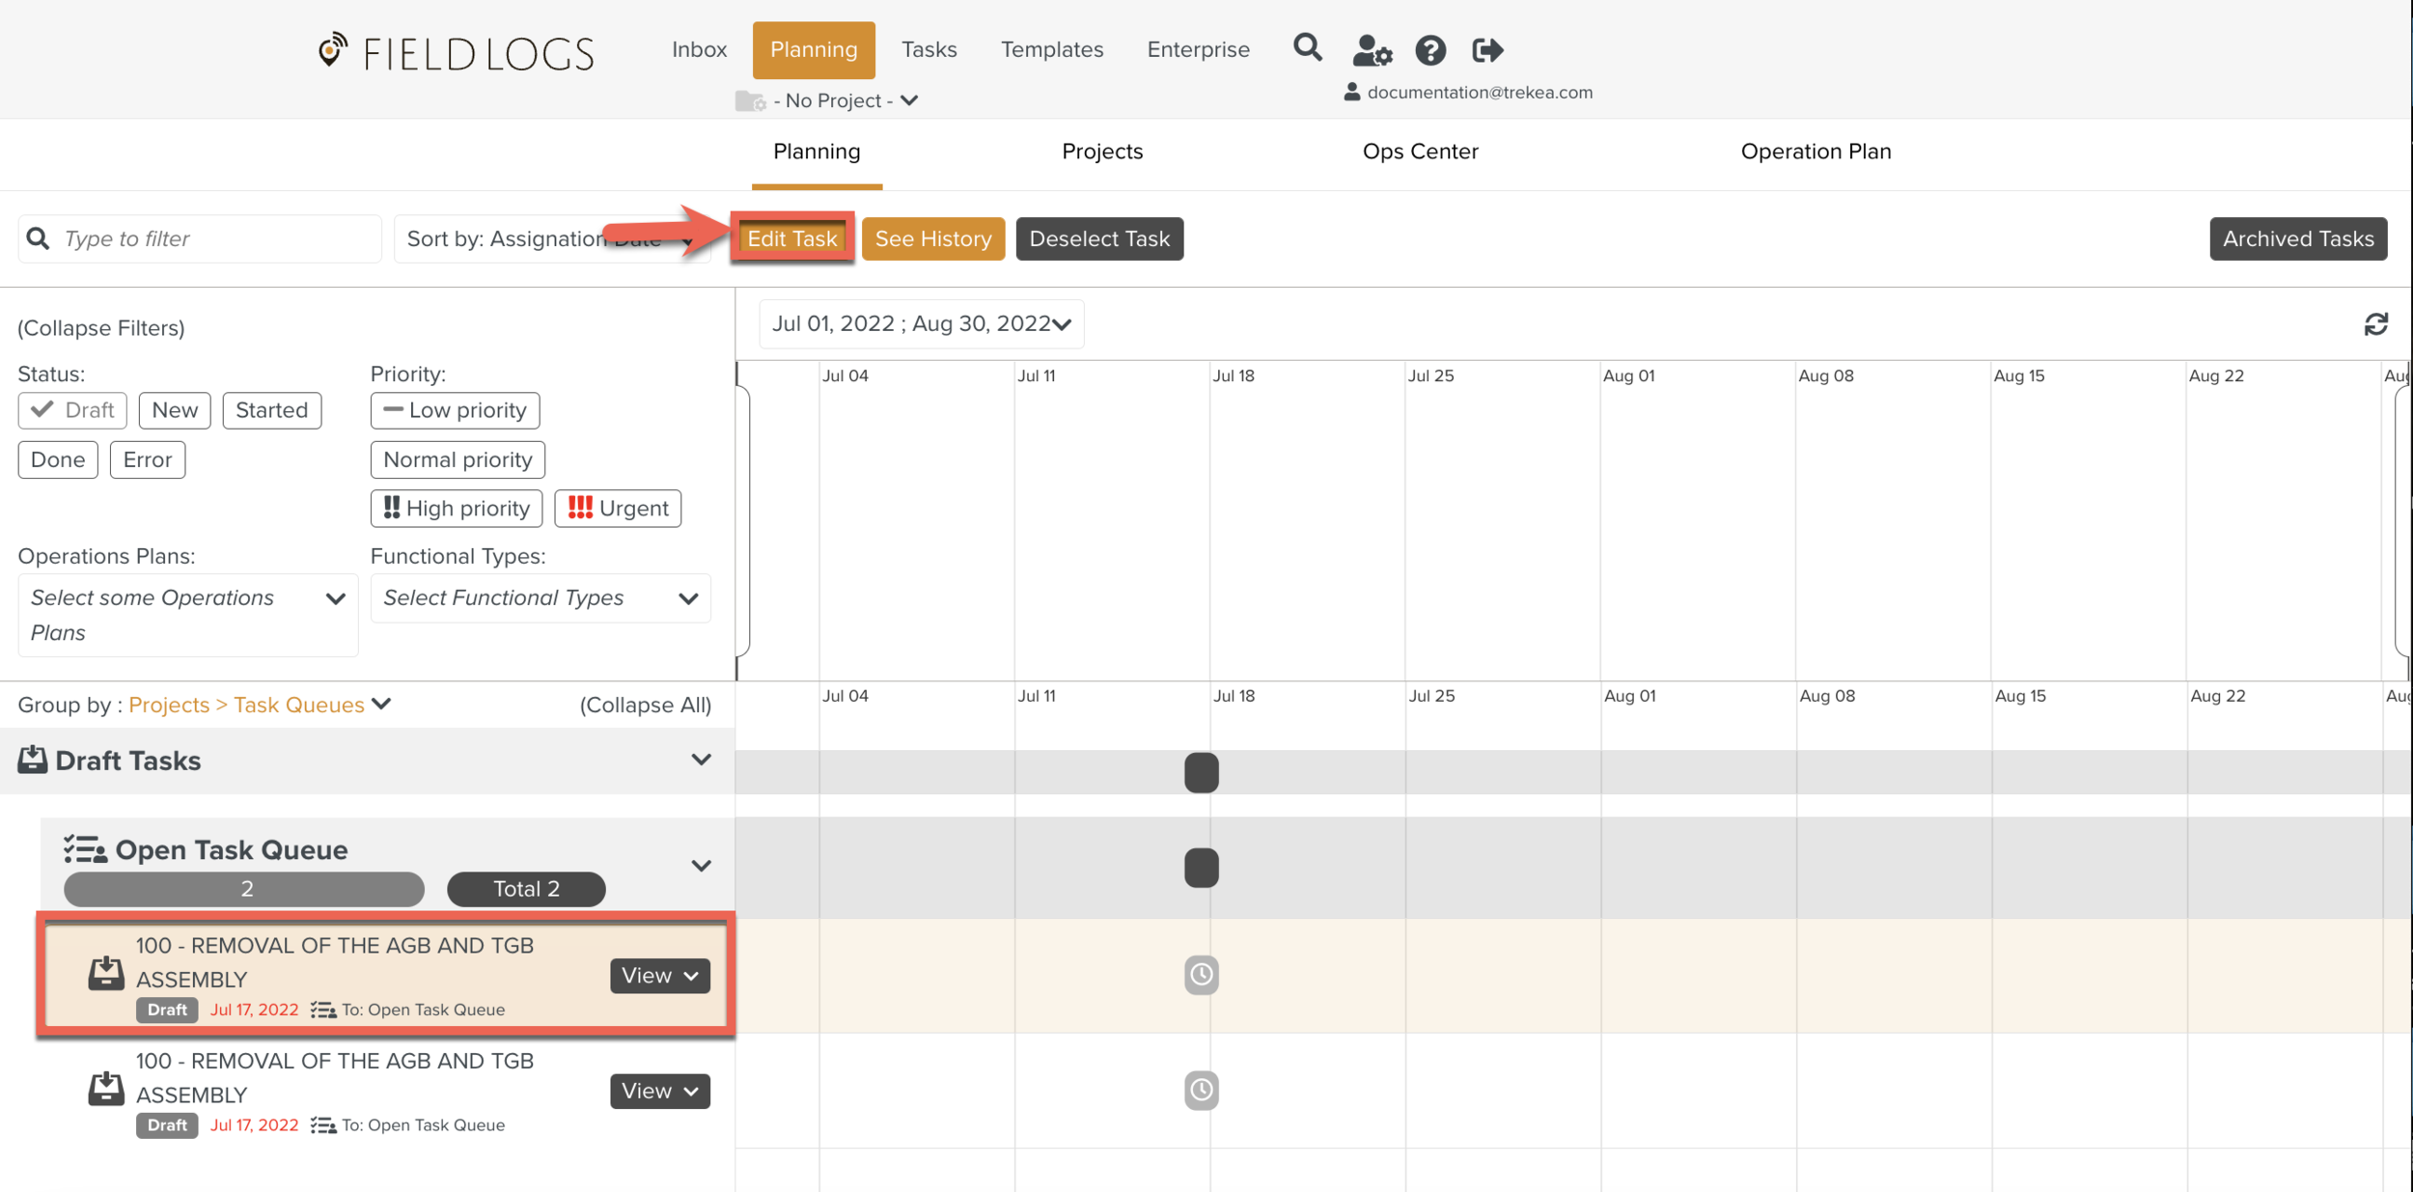Click the Edit Task button
The height and width of the screenshot is (1192, 2413).
coord(791,238)
